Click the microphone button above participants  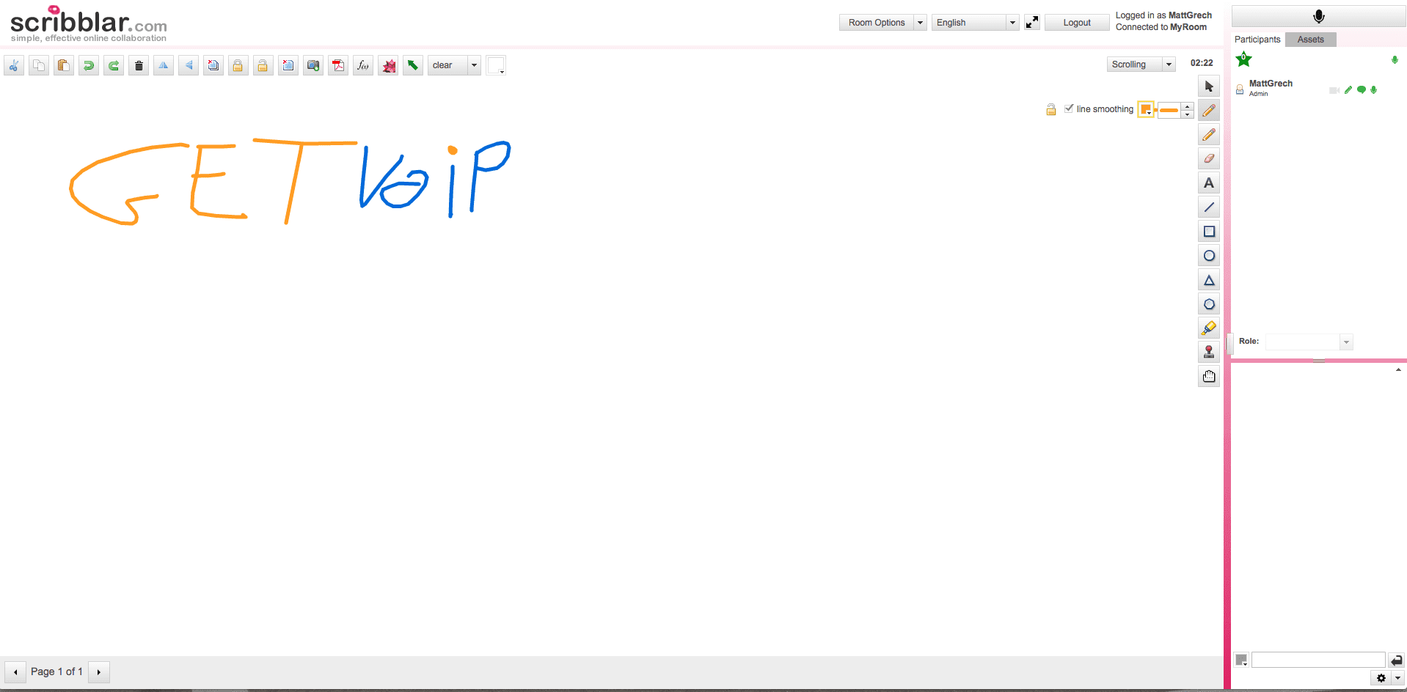point(1318,16)
